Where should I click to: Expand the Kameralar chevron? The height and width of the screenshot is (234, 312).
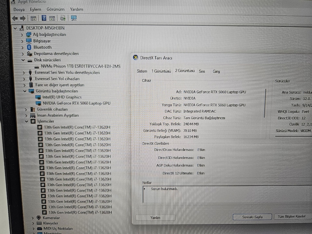pos(33,218)
